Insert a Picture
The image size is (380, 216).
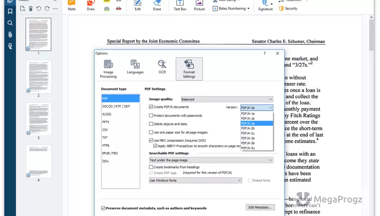coord(199,6)
